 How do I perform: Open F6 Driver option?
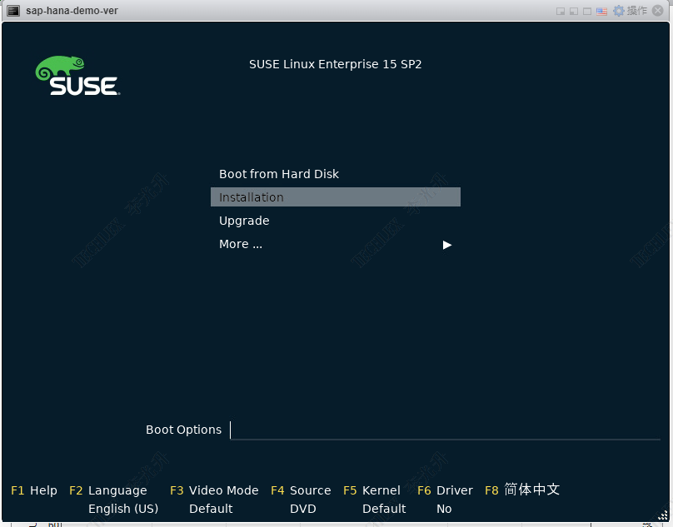pyautogui.click(x=445, y=490)
